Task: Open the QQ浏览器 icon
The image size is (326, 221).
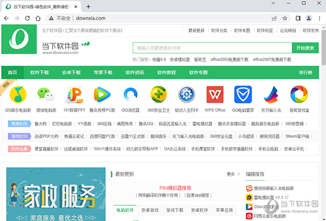Action: (x=130, y=94)
